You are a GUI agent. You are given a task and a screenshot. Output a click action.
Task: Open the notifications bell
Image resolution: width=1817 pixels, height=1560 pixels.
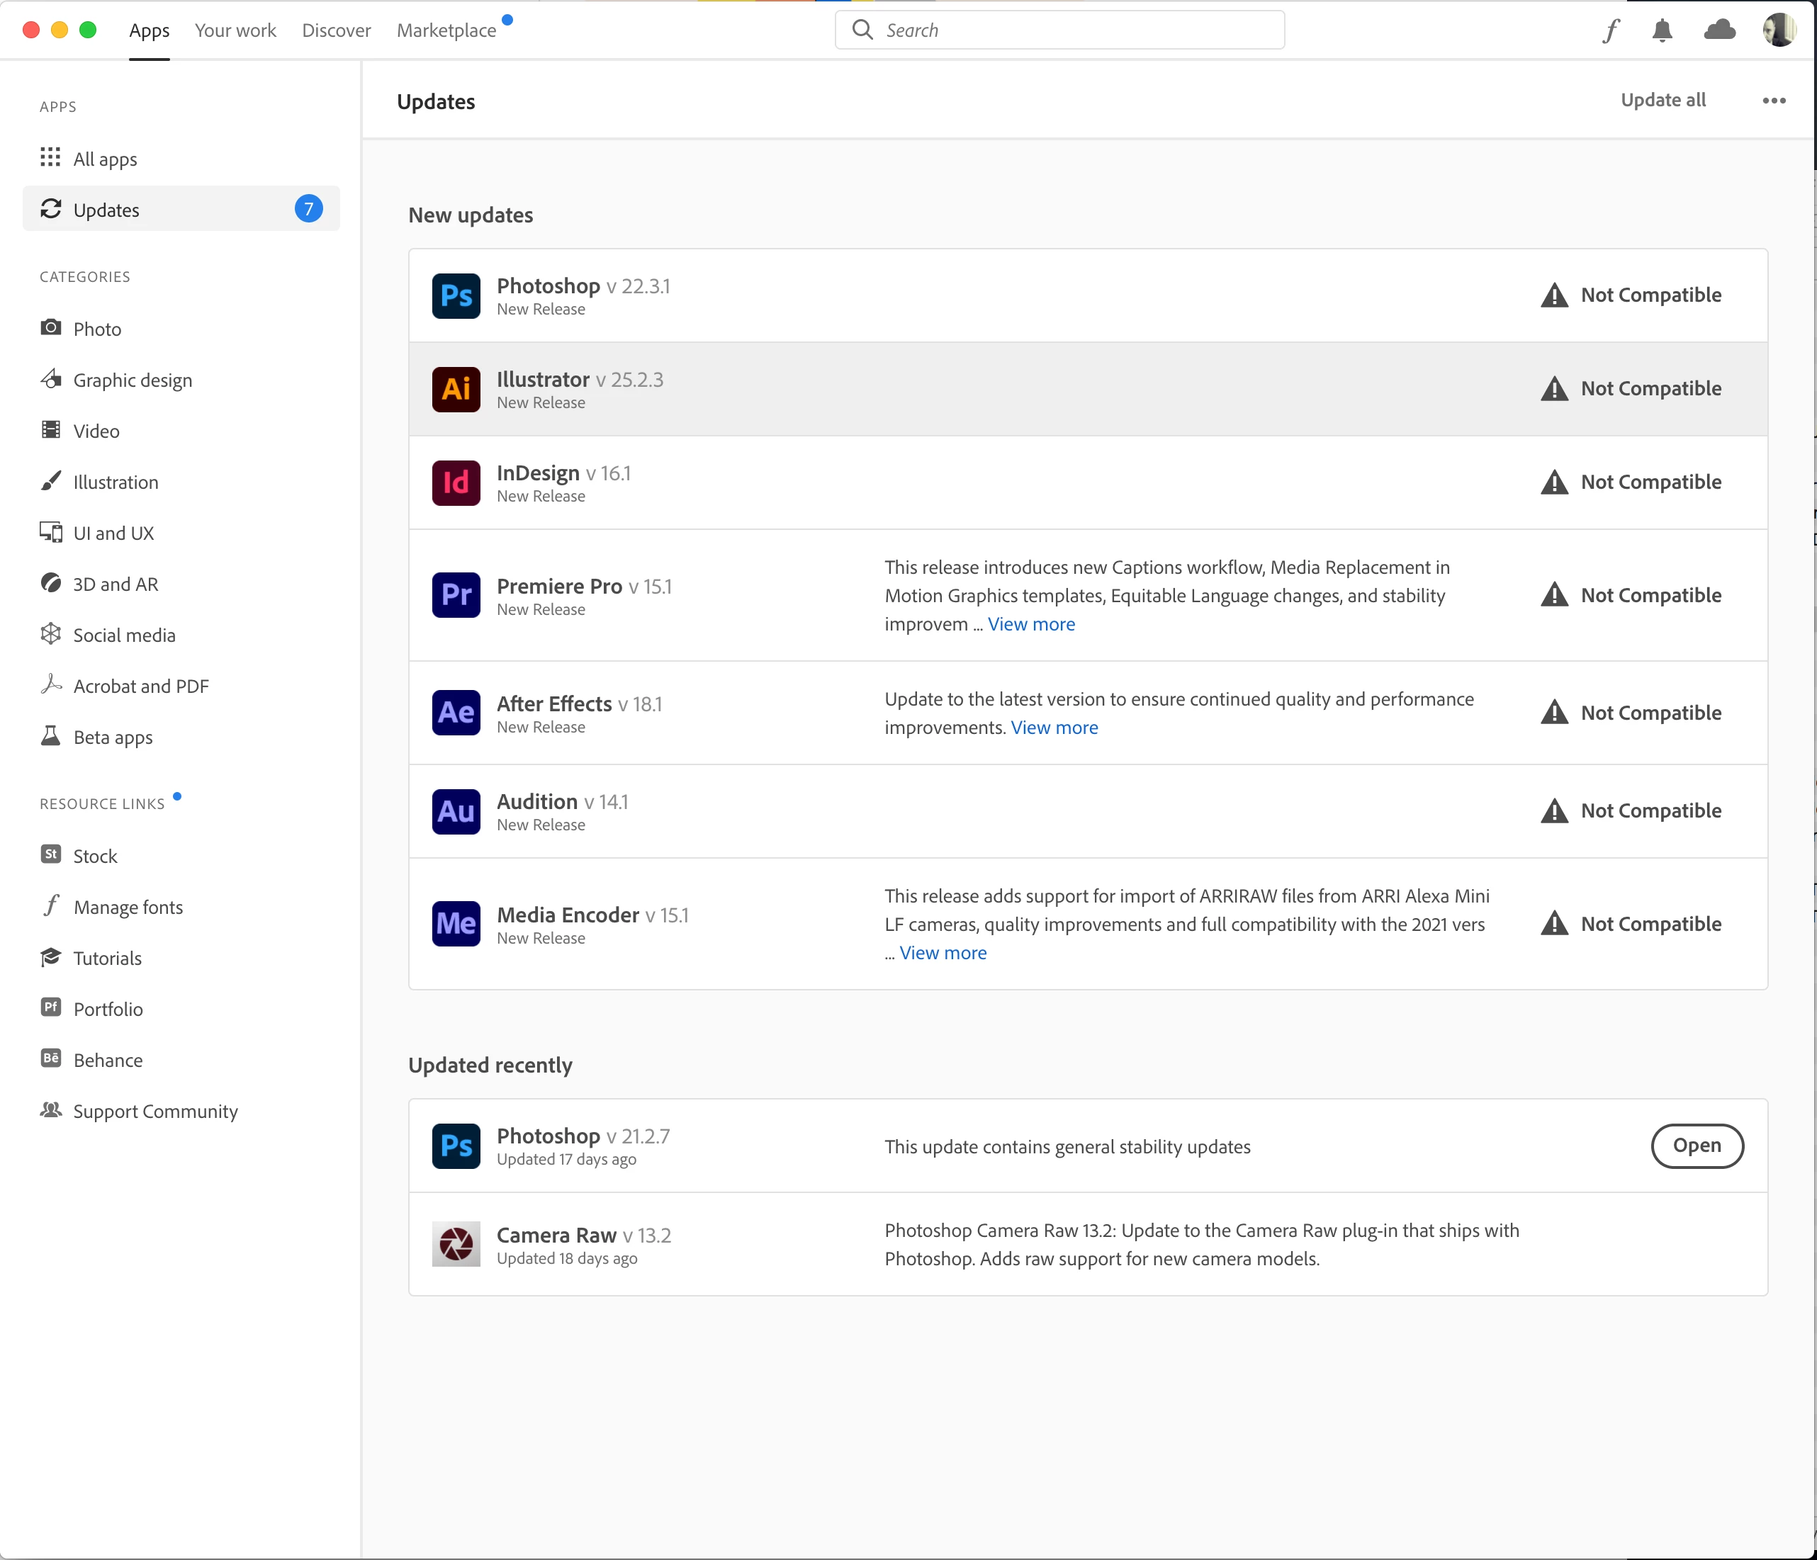[1662, 30]
